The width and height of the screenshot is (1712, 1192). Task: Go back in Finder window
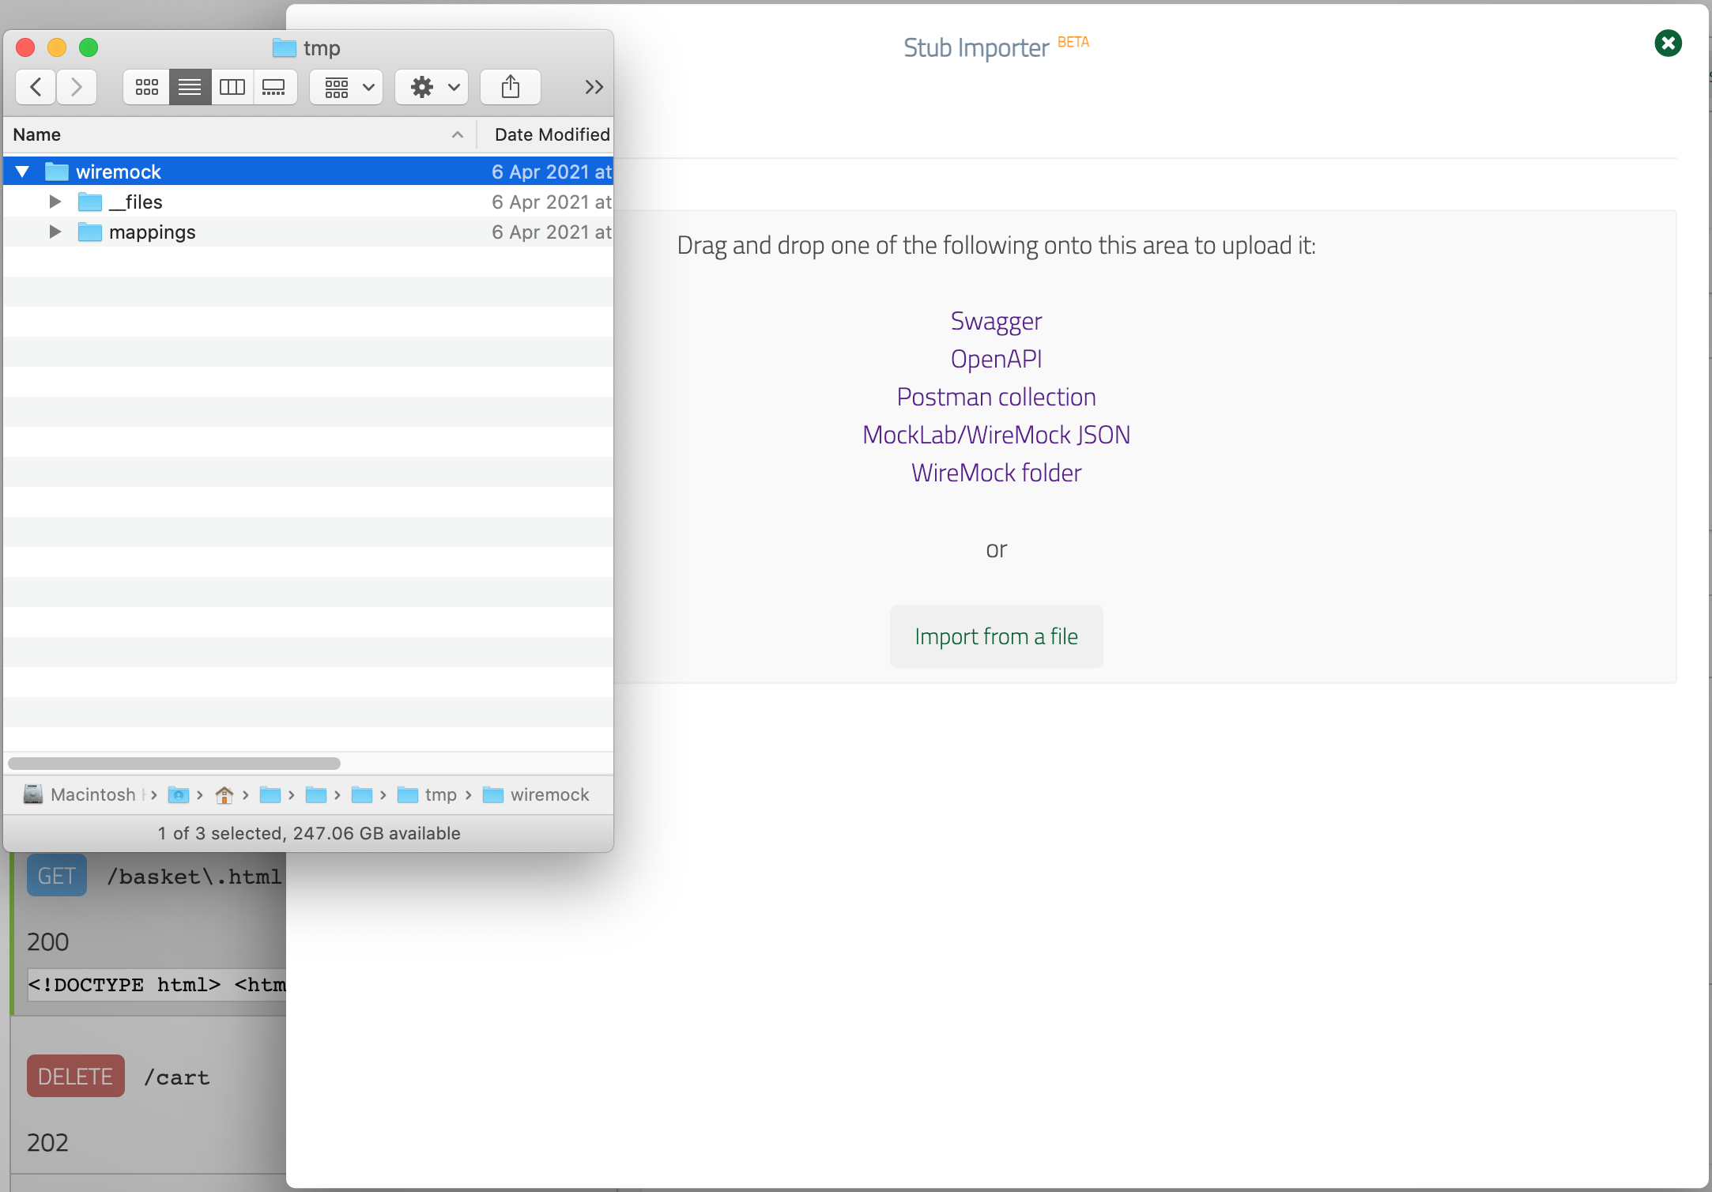coord(36,87)
